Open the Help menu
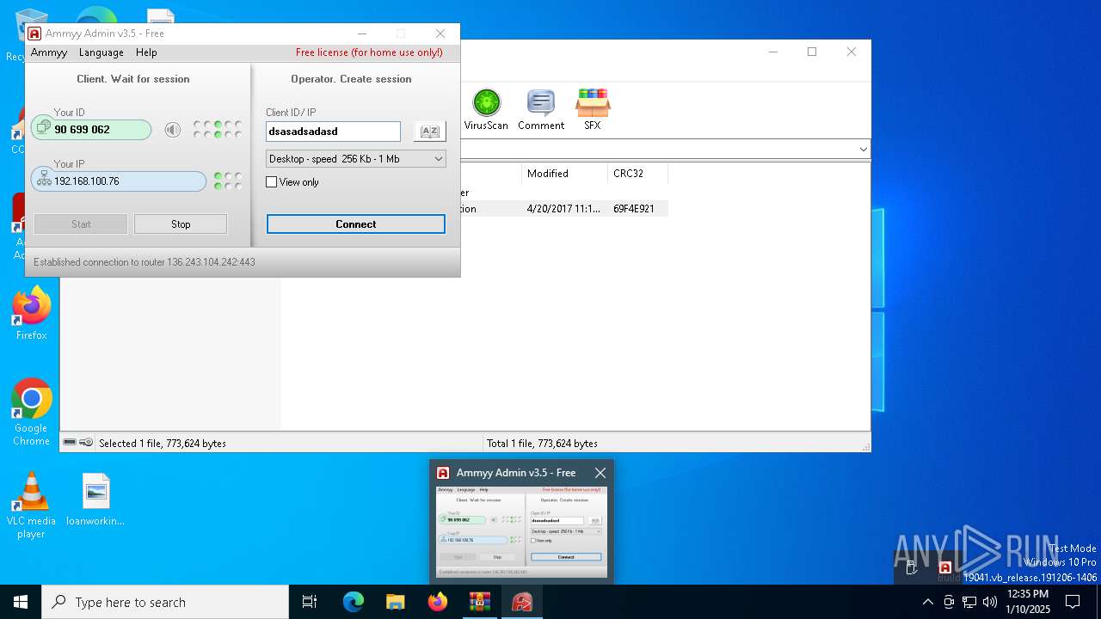The image size is (1101, 619). coord(146,52)
